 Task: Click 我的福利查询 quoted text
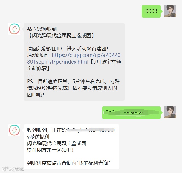click(93, 163)
